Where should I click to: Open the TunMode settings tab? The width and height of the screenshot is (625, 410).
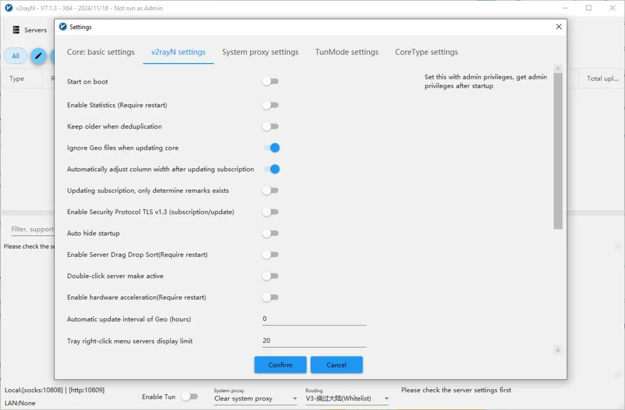pos(347,52)
